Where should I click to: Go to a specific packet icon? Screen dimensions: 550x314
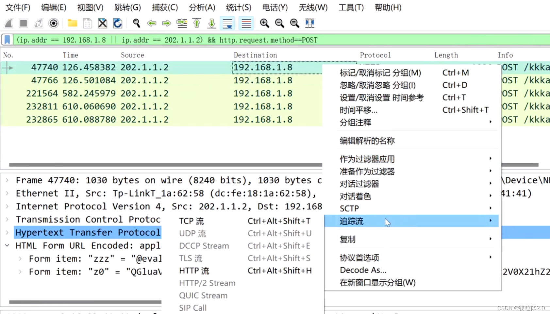tap(182, 23)
